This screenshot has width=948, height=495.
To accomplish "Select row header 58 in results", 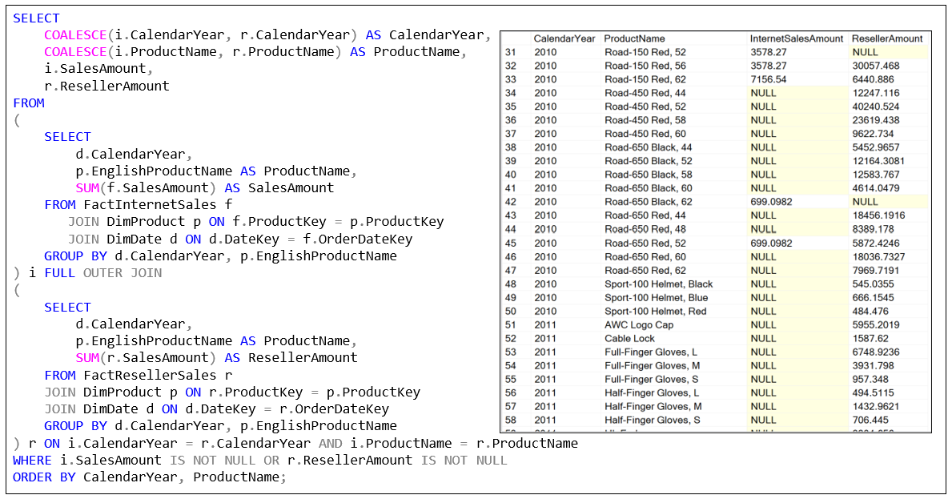I will [511, 420].
